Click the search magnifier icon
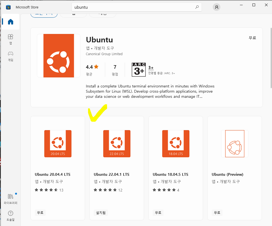272x226 pixels. pyautogui.click(x=197, y=7)
